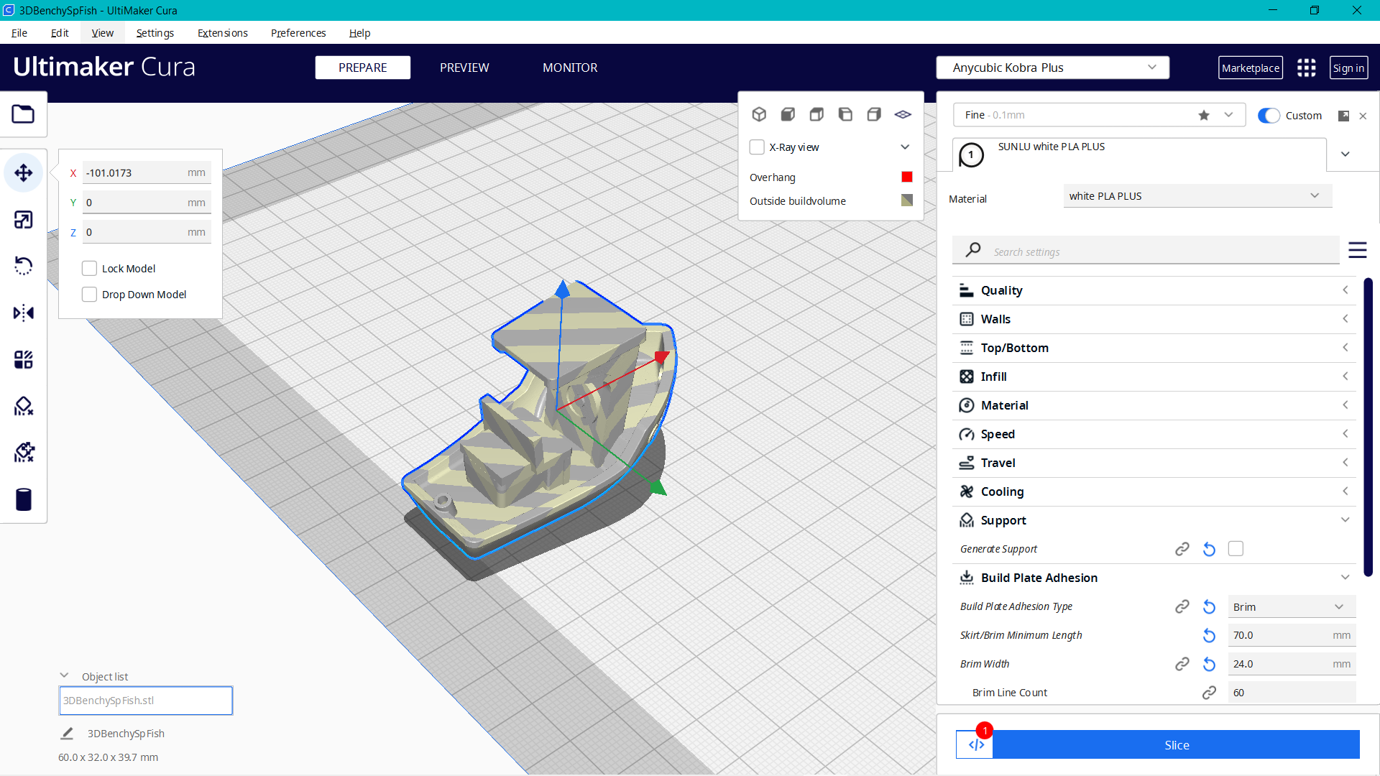Open the Marketplace
This screenshot has height=776, width=1380.
pos(1251,68)
